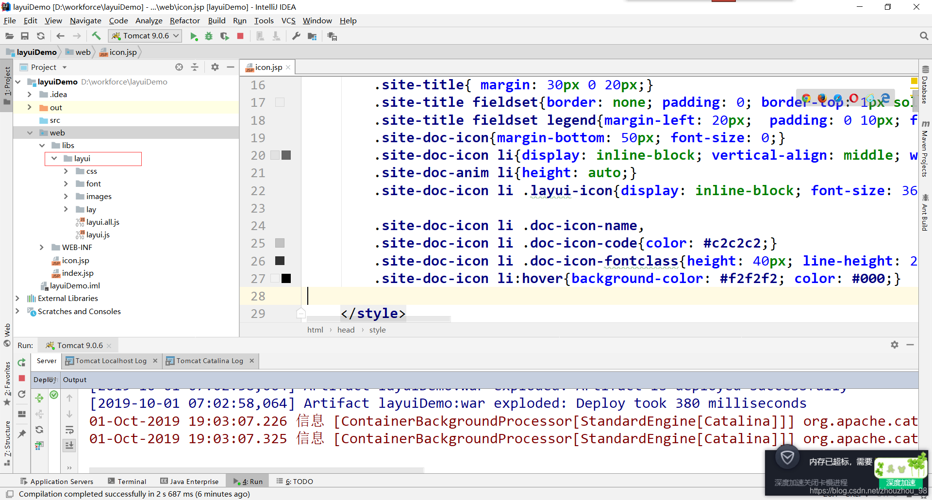The width and height of the screenshot is (932, 500).
Task: Run with coverage icon
Action: point(224,36)
